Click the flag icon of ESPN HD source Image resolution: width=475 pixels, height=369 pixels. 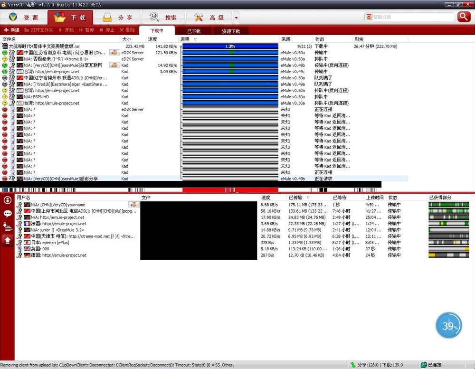click(20, 97)
